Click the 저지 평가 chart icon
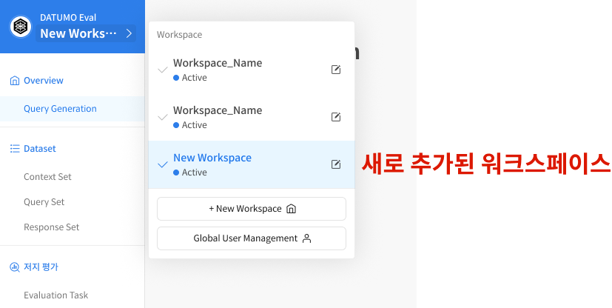This screenshot has height=308, width=612. pyautogui.click(x=15, y=267)
